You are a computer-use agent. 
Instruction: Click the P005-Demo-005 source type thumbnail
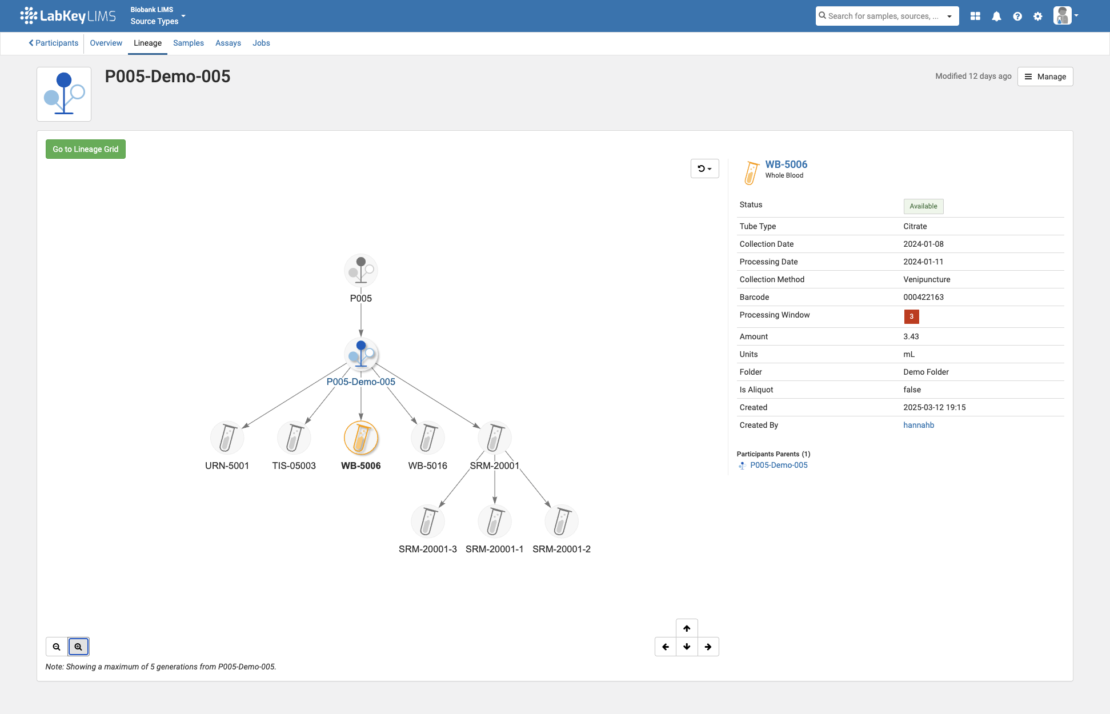pos(64,94)
